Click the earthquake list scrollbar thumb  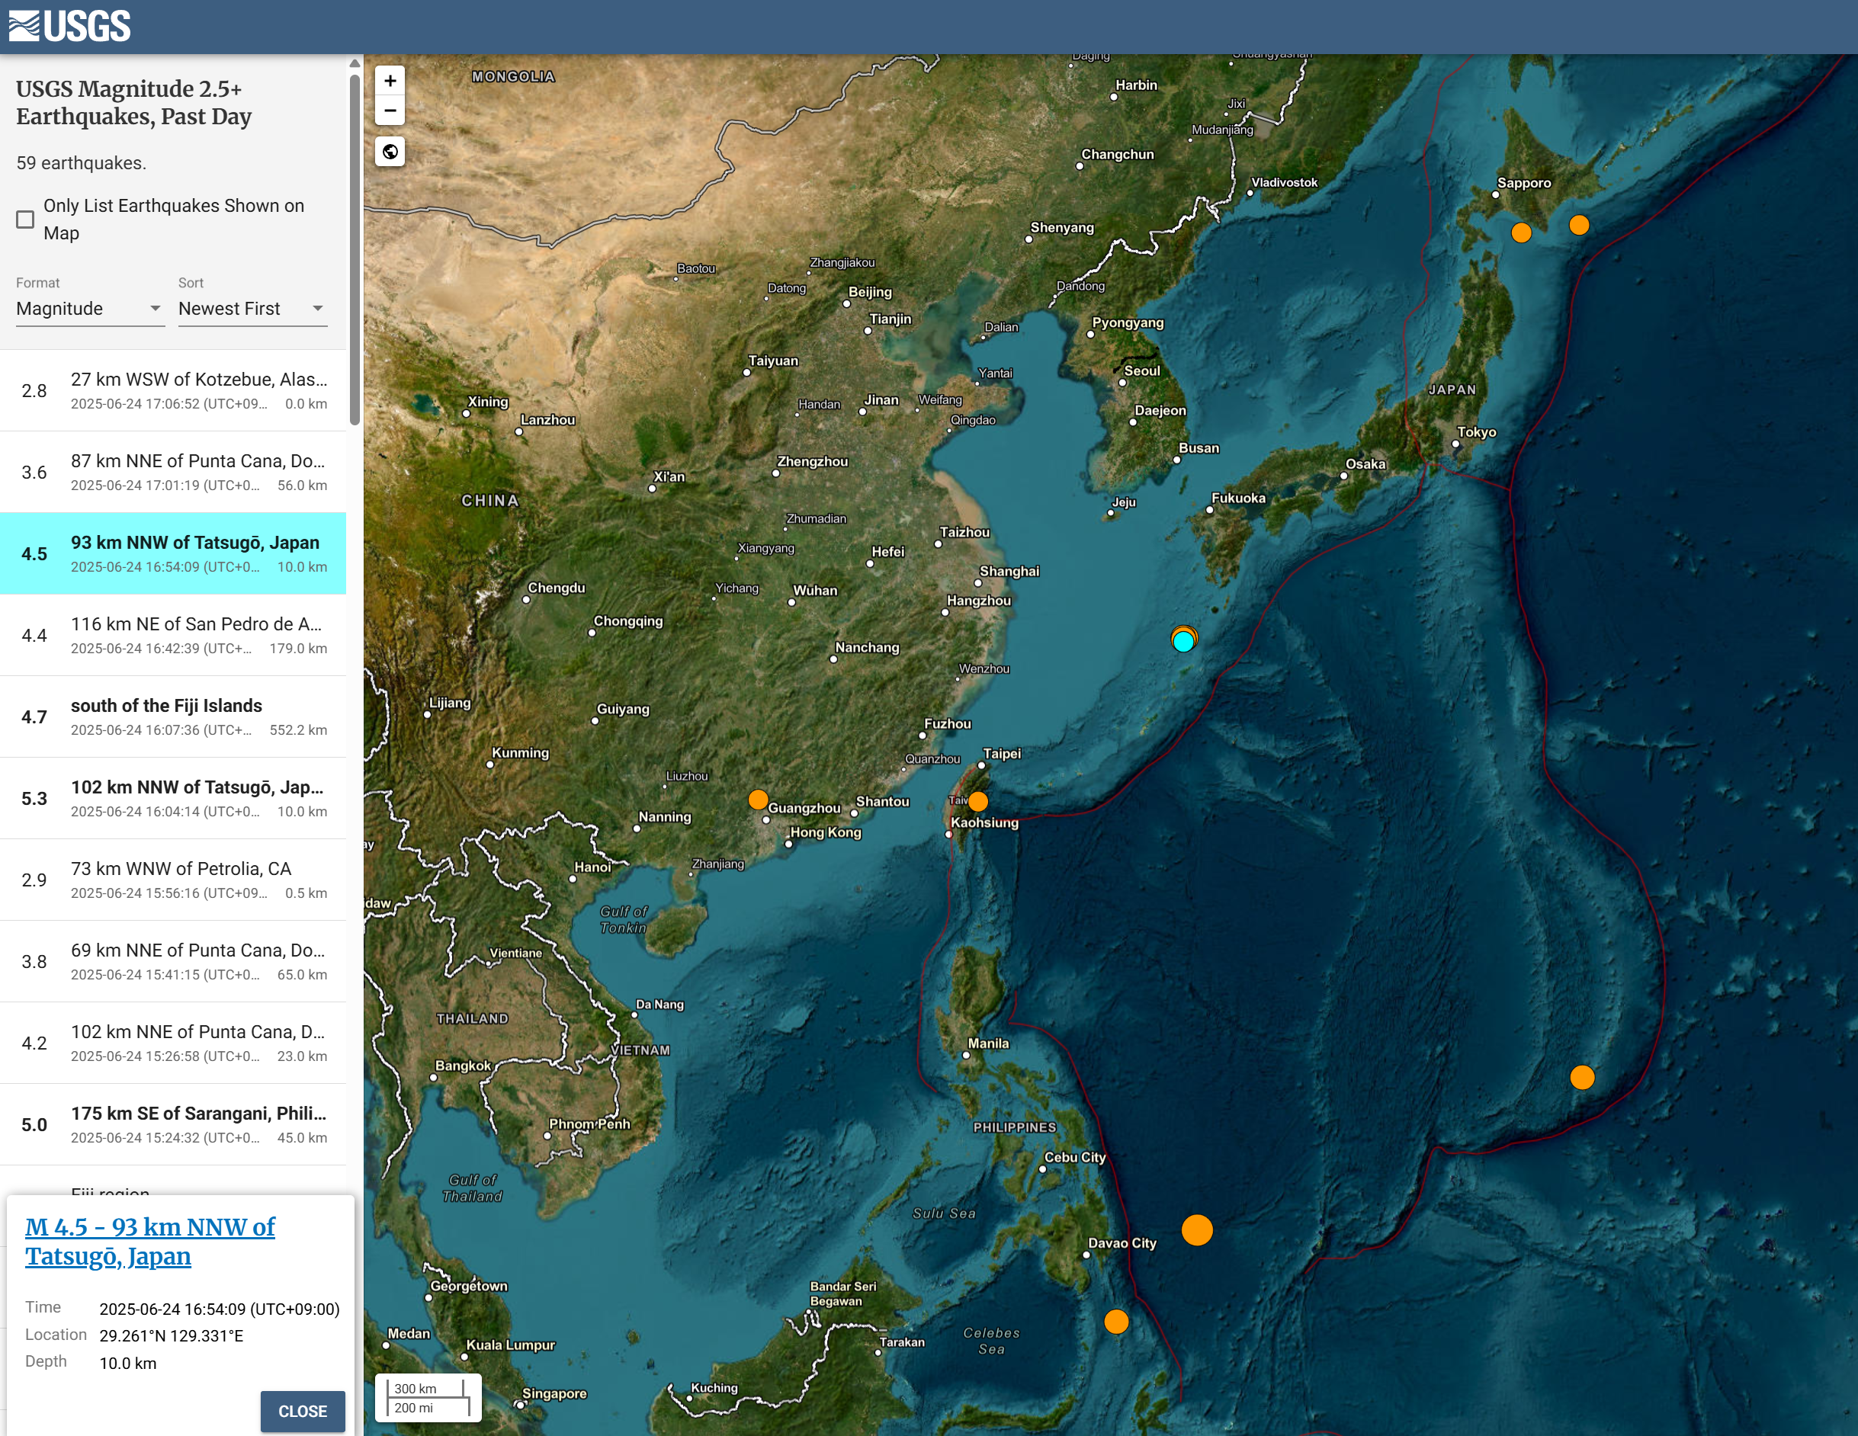click(355, 249)
